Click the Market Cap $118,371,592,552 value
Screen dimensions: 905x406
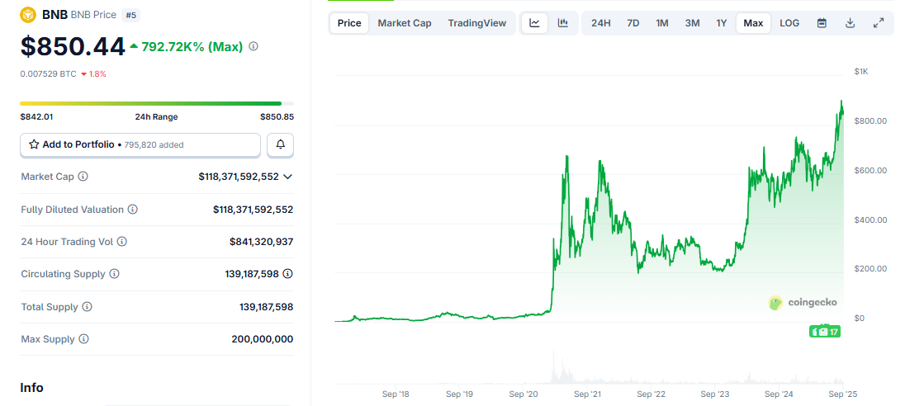[x=239, y=177]
